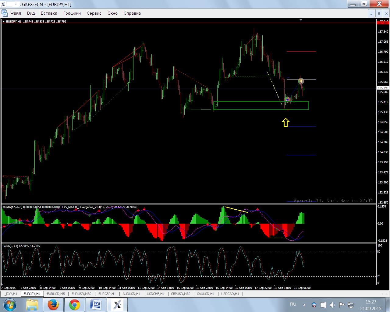Open the Графики menu
Screen dimensions: 390x312
point(72,13)
